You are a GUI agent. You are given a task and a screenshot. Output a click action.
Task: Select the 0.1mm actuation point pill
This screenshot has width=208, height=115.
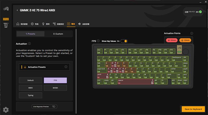172,40
